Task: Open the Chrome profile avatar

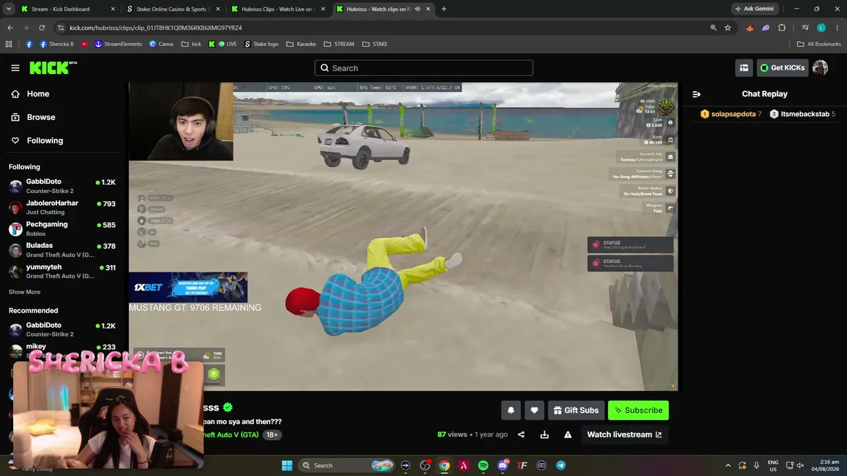Action: (821, 28)
